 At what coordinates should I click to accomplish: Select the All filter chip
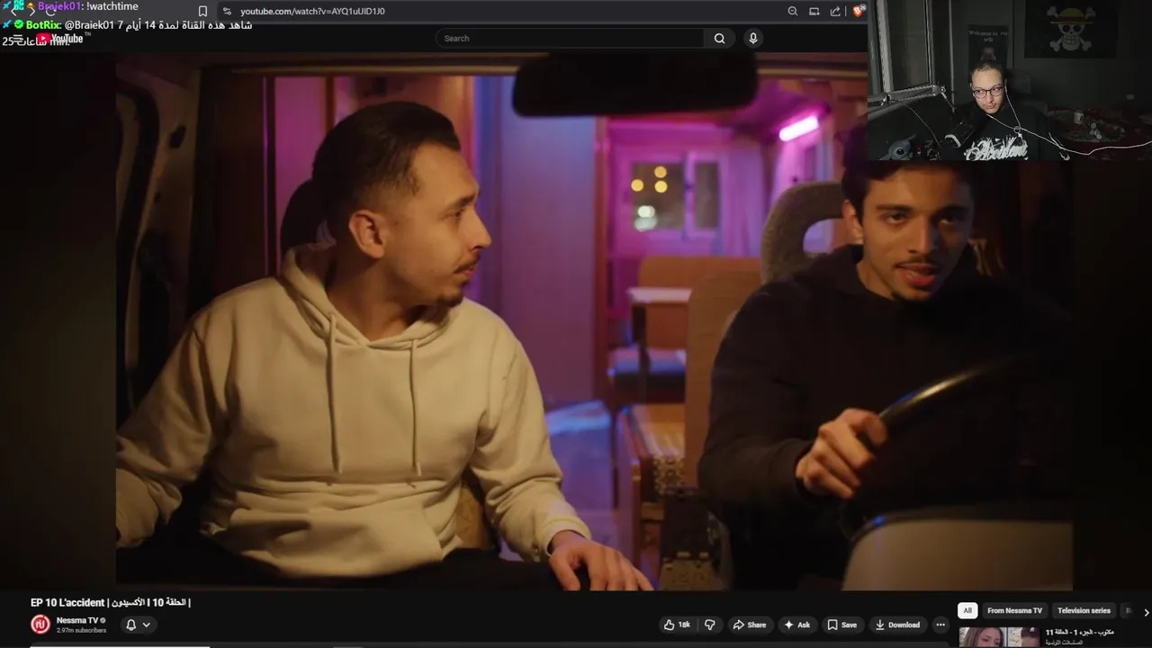click(967, 610)
